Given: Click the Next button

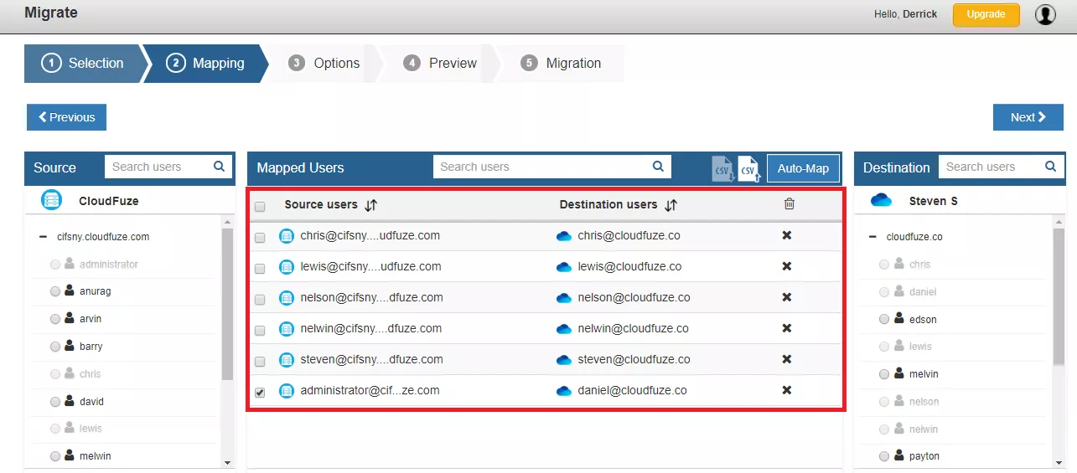Looking at the screenshot, I should coord(1028,117).
